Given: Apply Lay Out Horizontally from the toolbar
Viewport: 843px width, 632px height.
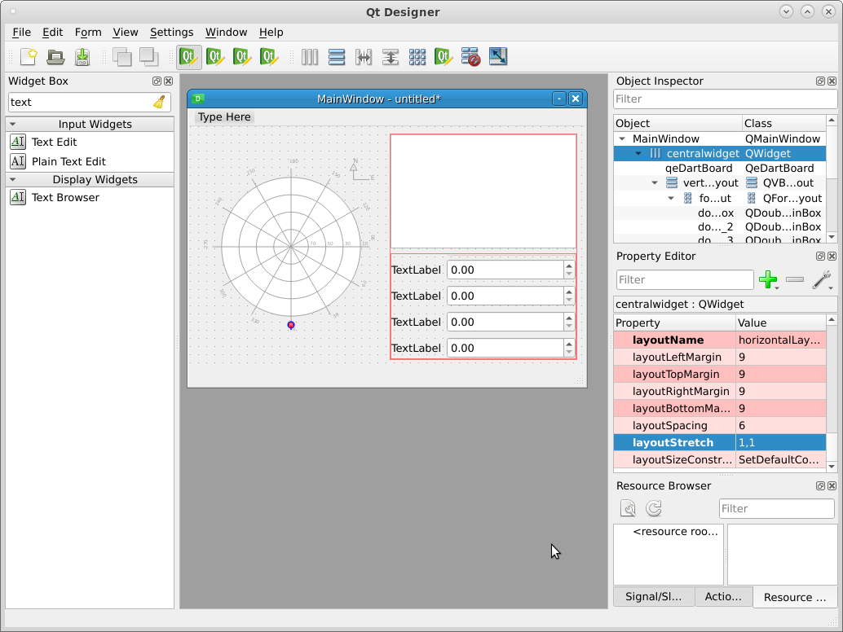Looking at the screenshot, I should pyautogui.click(x=310, y=57).
